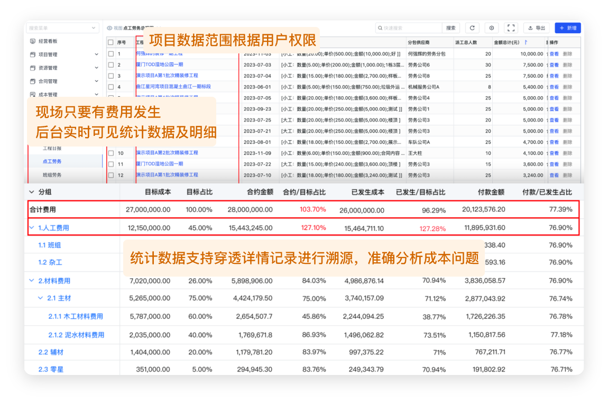Click 查看 for the 5,400.00 row
This screenshot has height=403, width=608.
[x=554, y=87]
